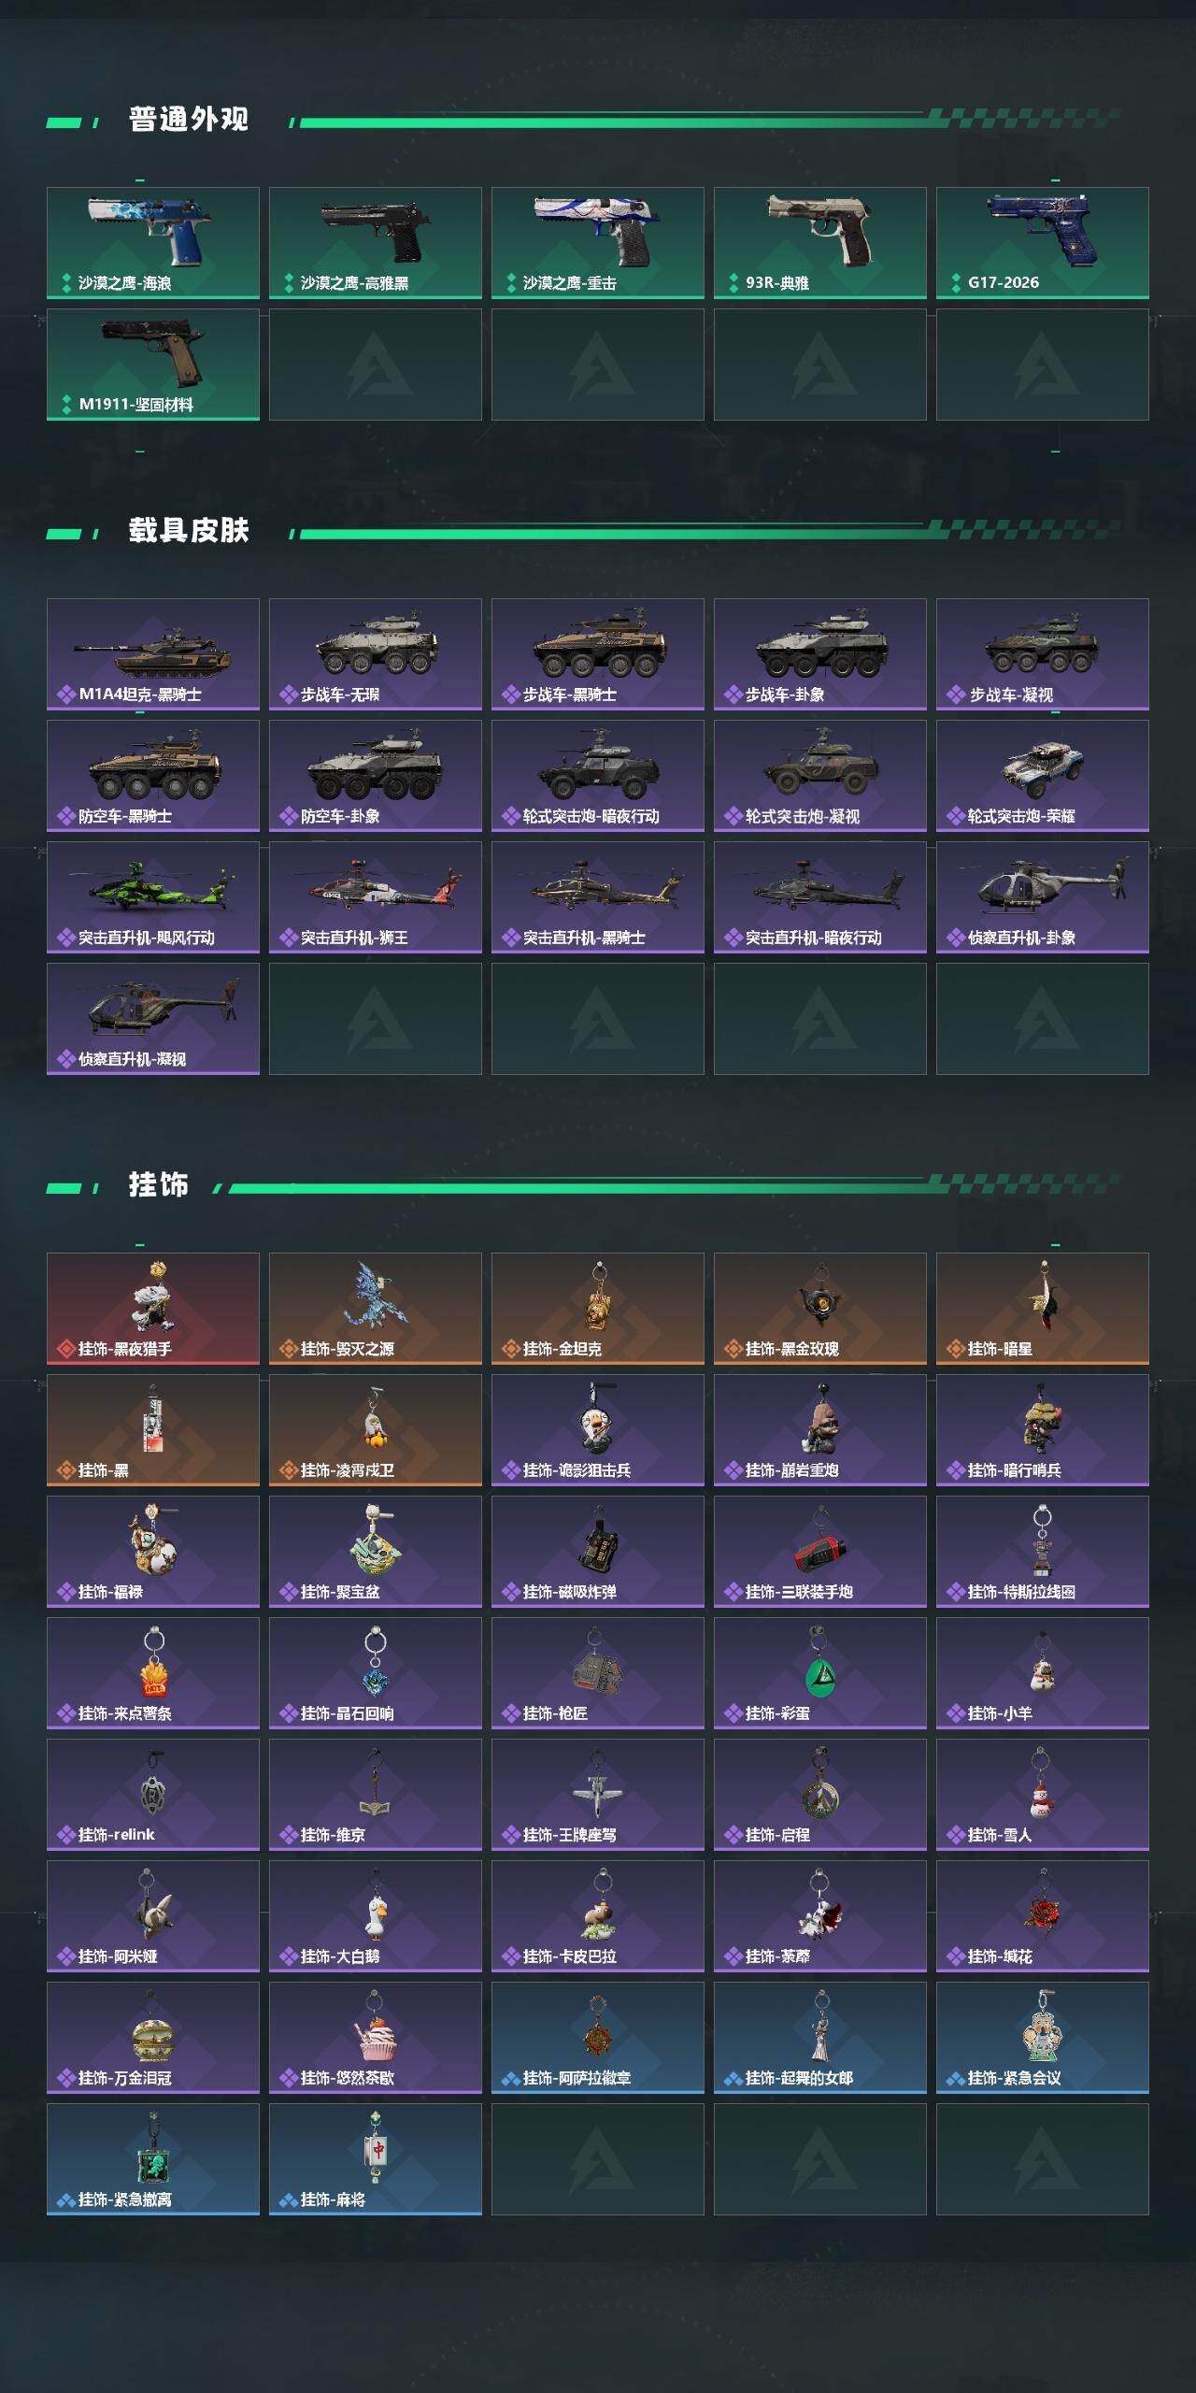Select the 挂饰-黑夜猎手 red charm

(153, 1309)
